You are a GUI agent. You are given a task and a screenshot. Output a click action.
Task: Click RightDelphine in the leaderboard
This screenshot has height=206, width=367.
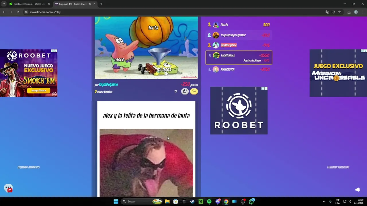point(229,45)
